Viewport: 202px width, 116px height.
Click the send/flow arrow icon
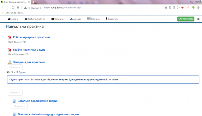(178, 8)
